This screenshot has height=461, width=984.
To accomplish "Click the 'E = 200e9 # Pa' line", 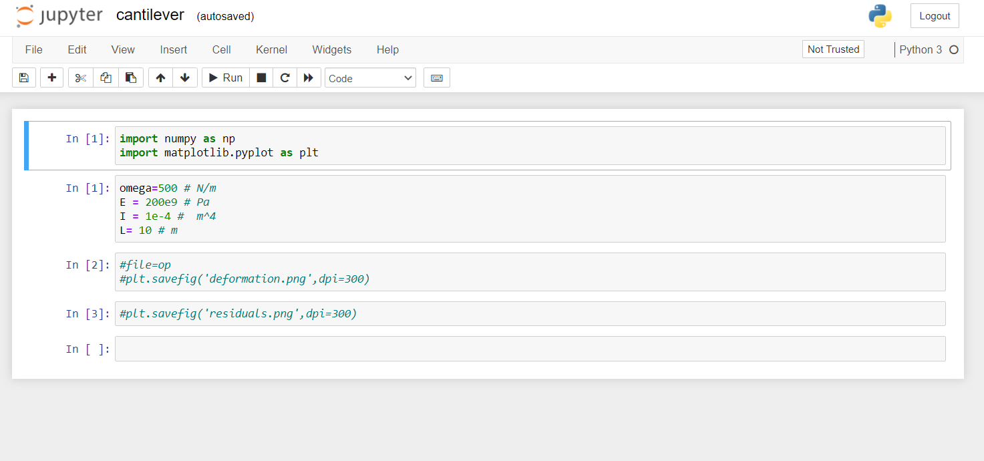I will (165, 202).
